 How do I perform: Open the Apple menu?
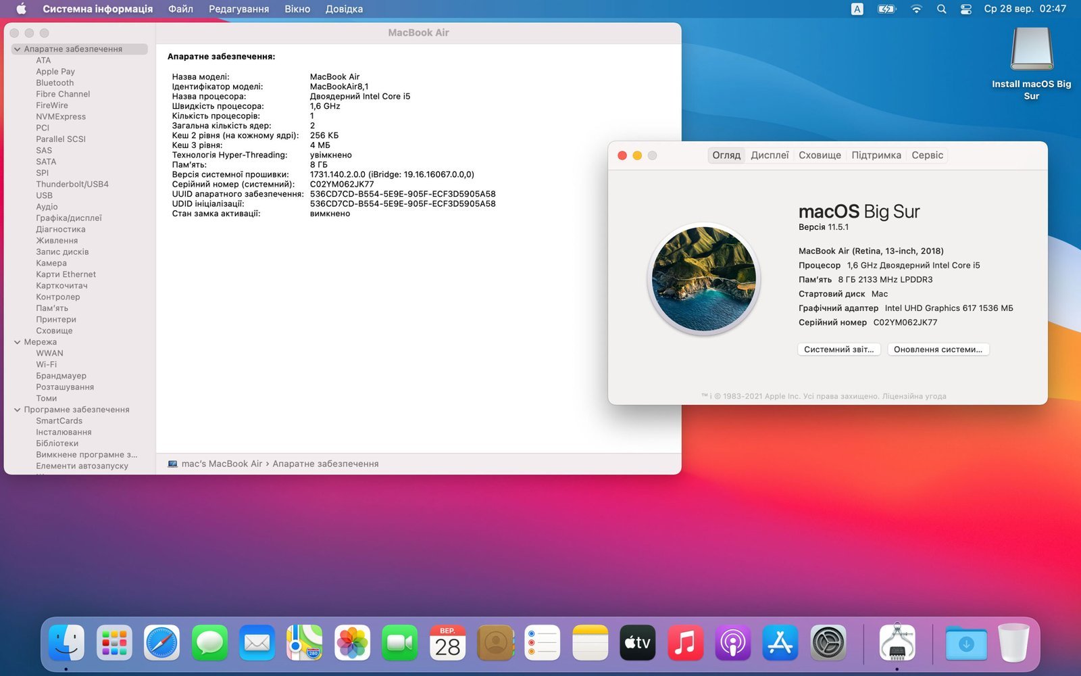tap(21, 9)
